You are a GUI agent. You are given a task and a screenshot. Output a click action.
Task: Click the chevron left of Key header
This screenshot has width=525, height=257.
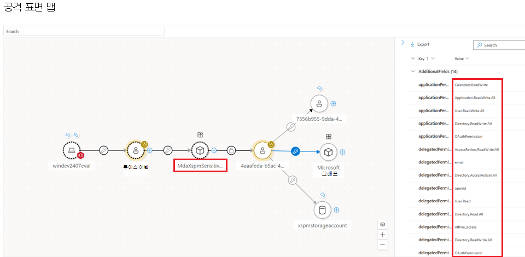click(413, 59)
